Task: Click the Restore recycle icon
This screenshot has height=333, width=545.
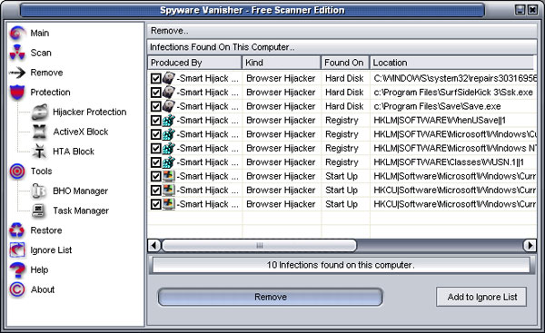Action: coord(16,230)
